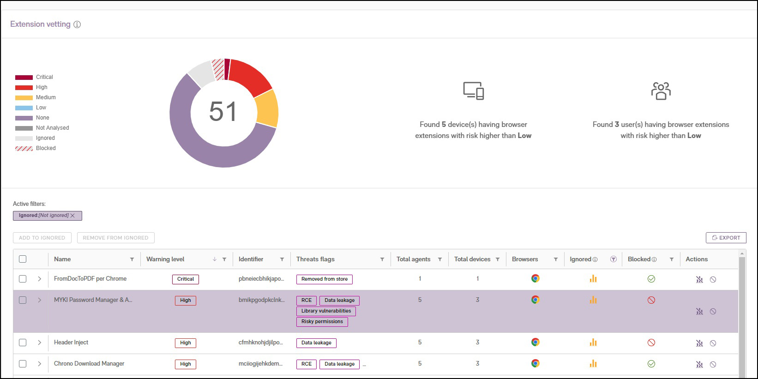This screenshot has height=379, width=758.
Task: Open the Name column filter dropdown
Action: pyautogui.click(x=132, y=259)
